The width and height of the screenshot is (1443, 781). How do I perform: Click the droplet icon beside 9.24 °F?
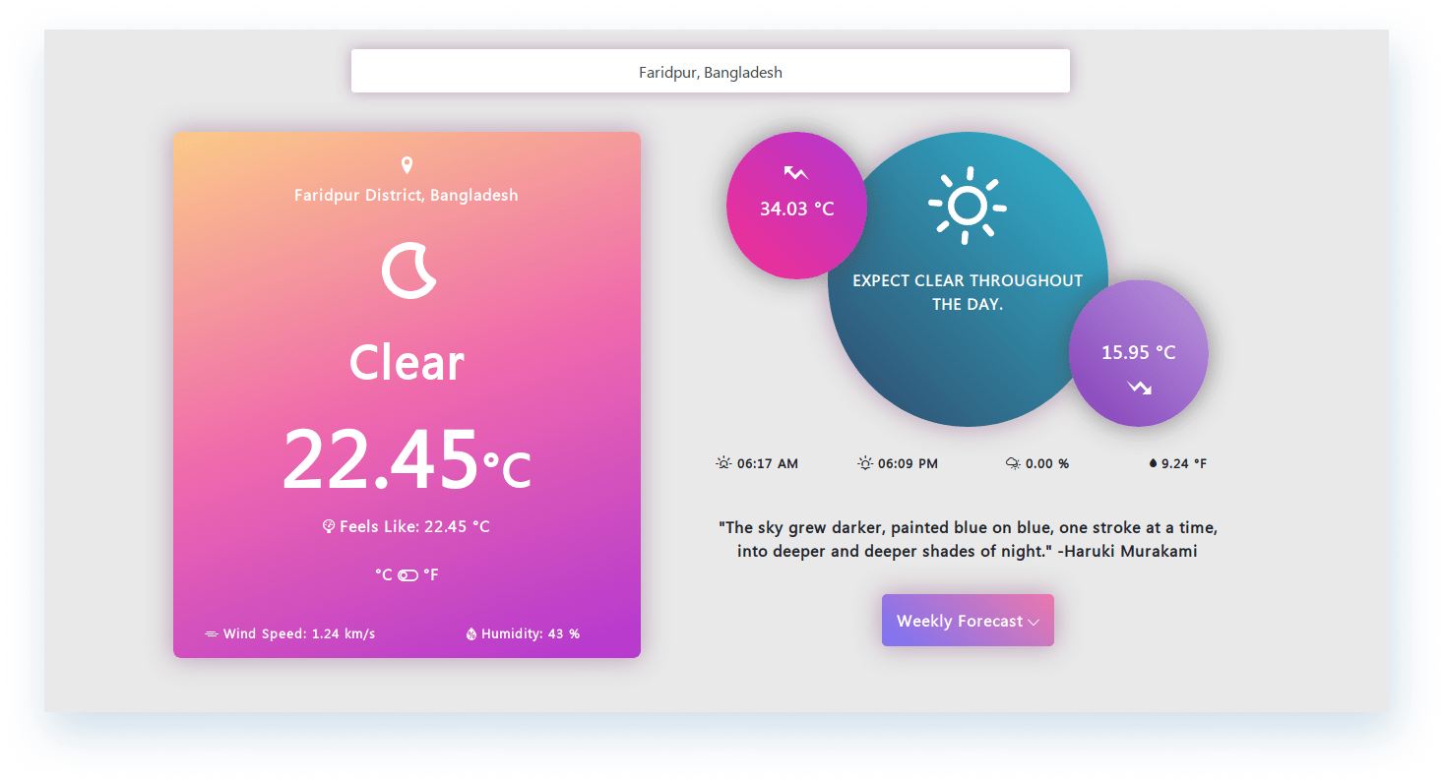tap(1153, 463)
